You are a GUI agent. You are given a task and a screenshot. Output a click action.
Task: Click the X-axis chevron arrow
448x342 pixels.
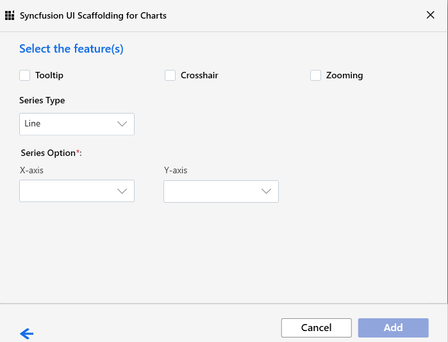(122, 191)
